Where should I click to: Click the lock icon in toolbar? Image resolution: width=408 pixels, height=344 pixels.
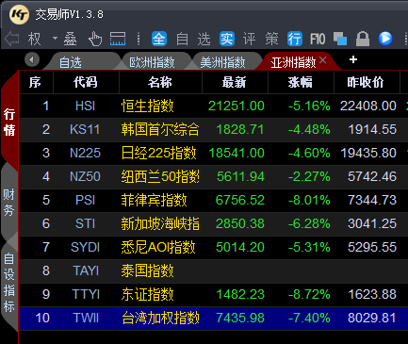363,39
